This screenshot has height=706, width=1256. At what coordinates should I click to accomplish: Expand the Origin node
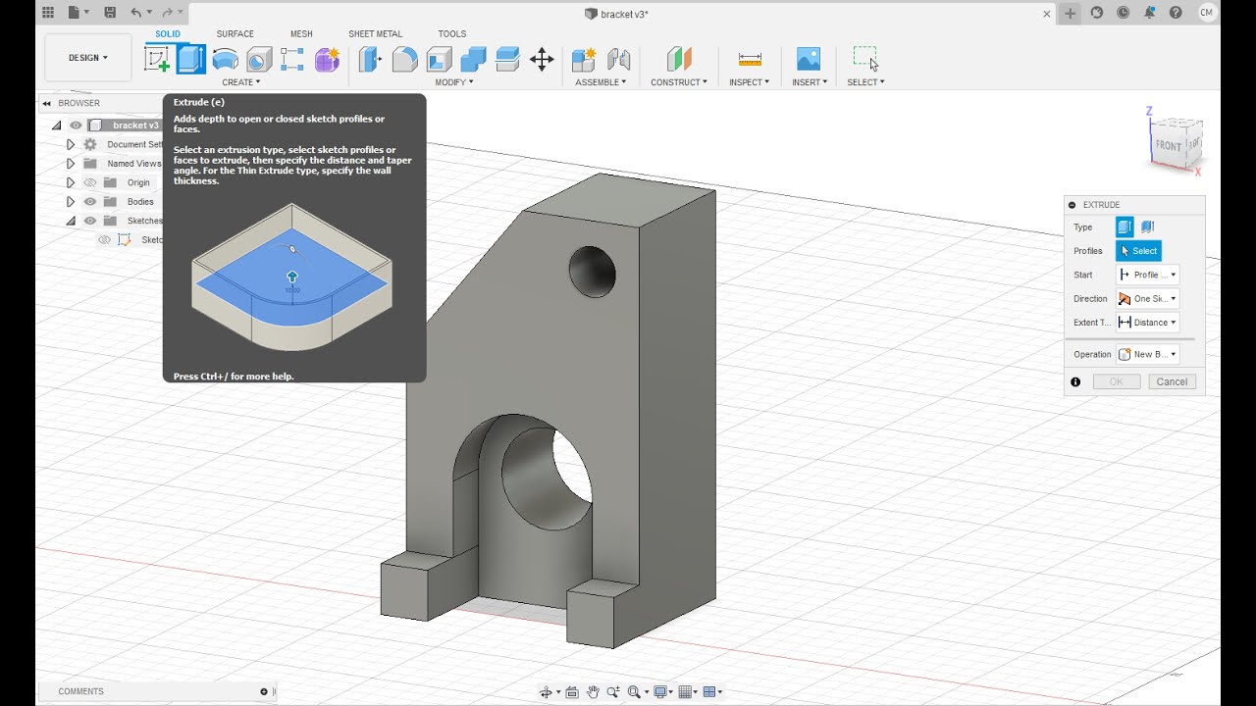click(x=71, y=182)
